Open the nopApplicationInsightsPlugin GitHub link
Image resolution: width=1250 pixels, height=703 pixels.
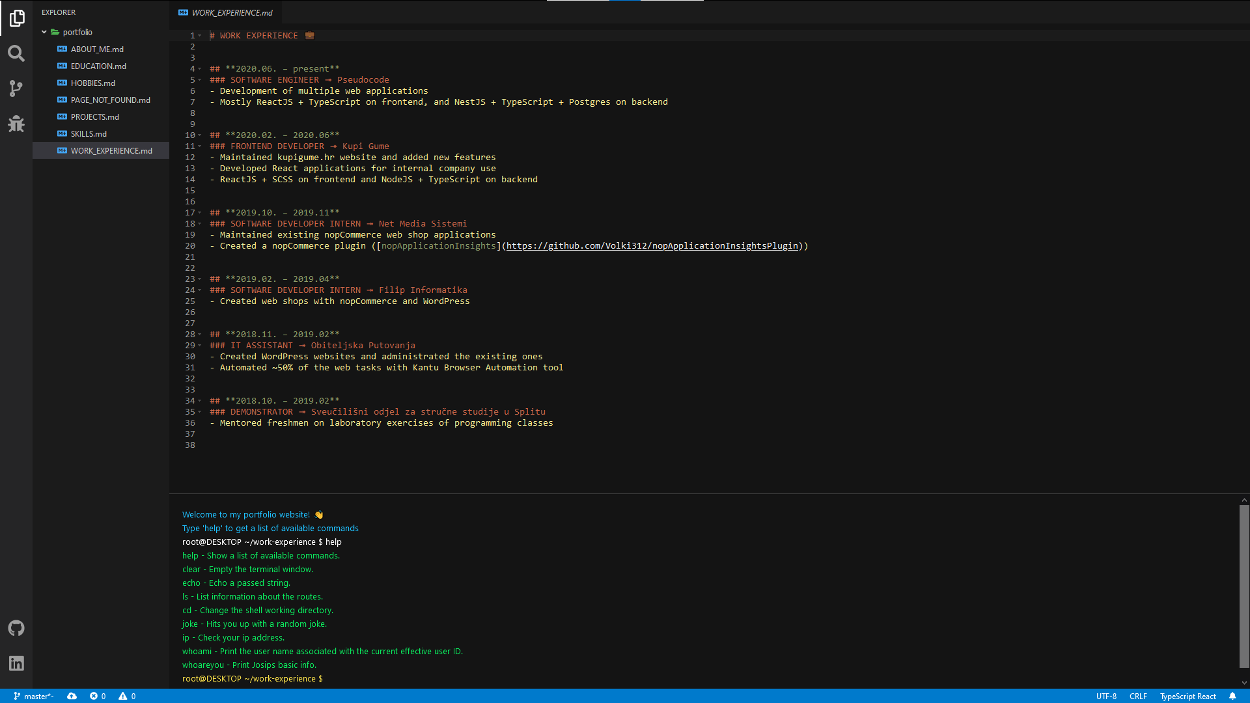[651, 245]
